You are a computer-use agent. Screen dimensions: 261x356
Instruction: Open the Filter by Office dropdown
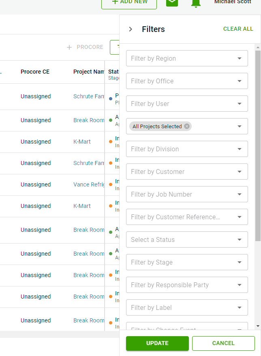[x=240, y=81]
